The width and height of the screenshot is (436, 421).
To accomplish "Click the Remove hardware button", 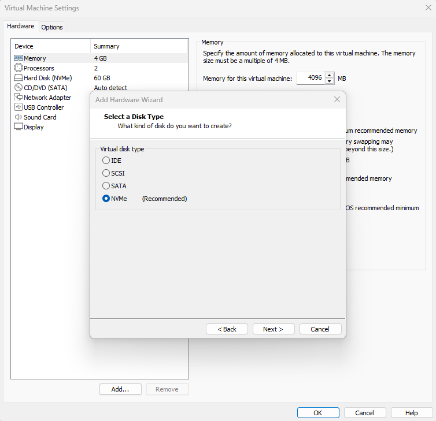I will pyautogui.click(x=167, y=389).
